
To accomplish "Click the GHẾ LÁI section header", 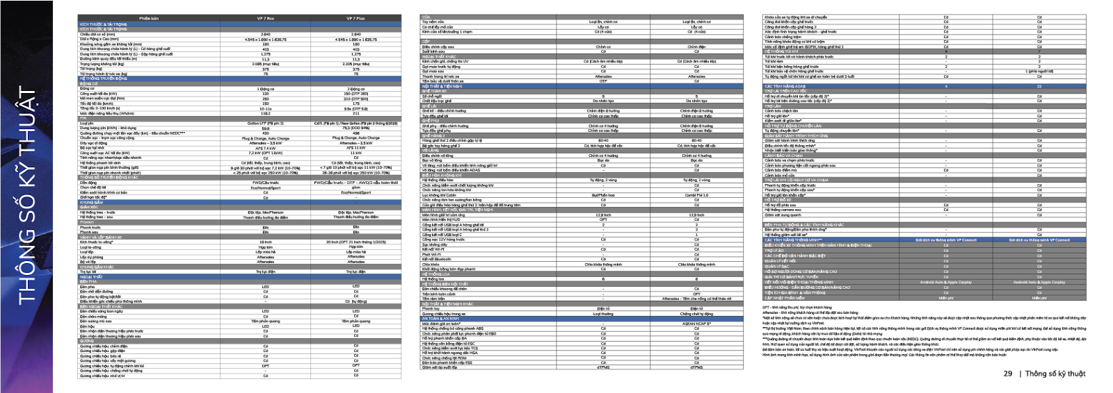I will click(x=429, y=106).
